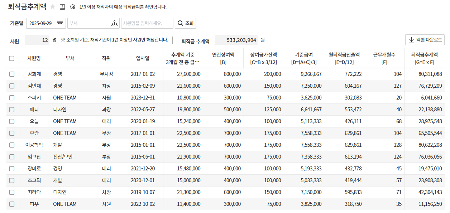
Task: Click the 조회 search button
Action: pos(185,23)
